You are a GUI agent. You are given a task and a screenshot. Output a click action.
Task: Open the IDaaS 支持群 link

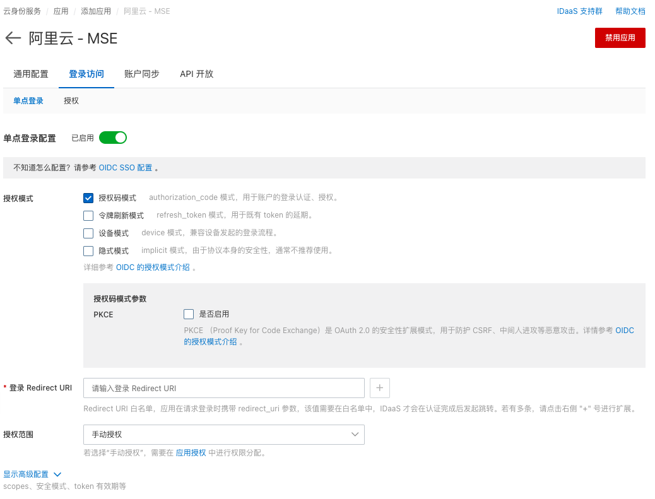point(580,11)
